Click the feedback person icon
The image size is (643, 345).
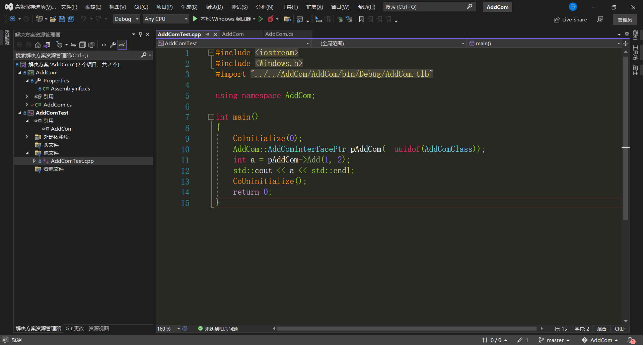coord(600,19)
